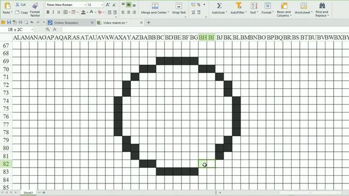
Task: Click the Name Box showing 1R x 2C
Action: pyautogui.click(x=17, y=29)
